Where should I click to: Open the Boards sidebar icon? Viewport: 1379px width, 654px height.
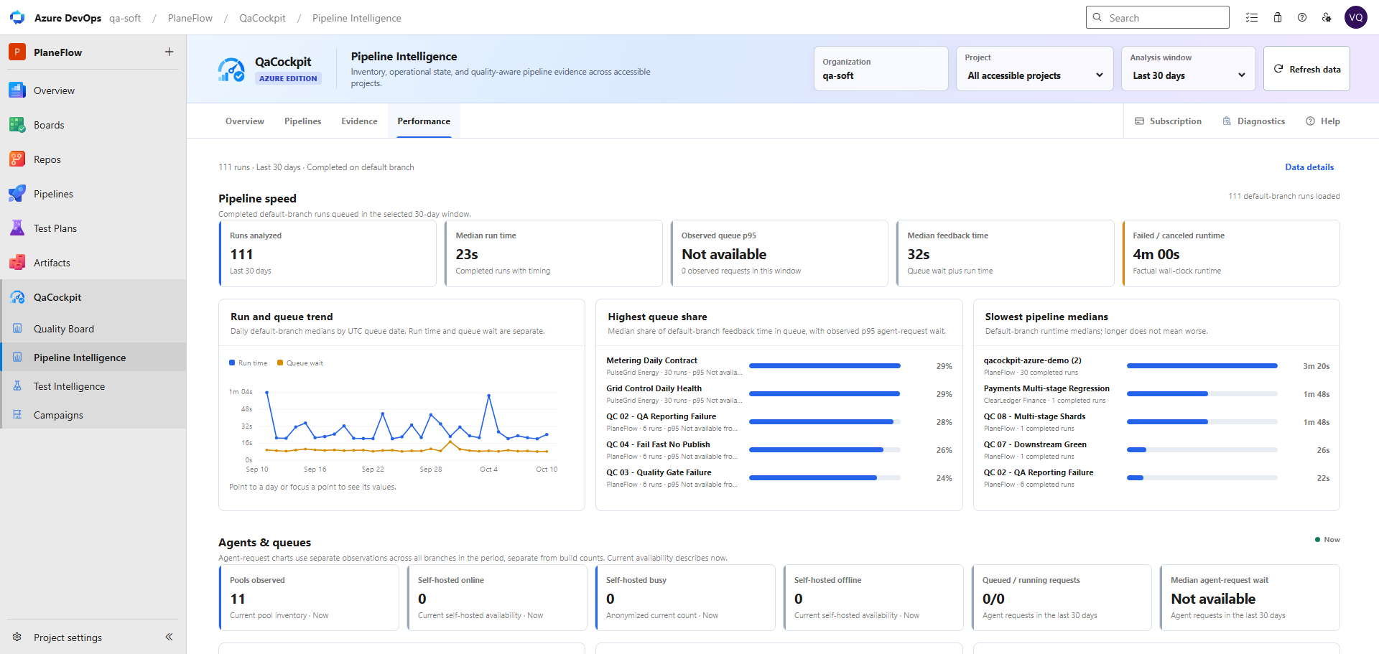click(x=17, y=125)
